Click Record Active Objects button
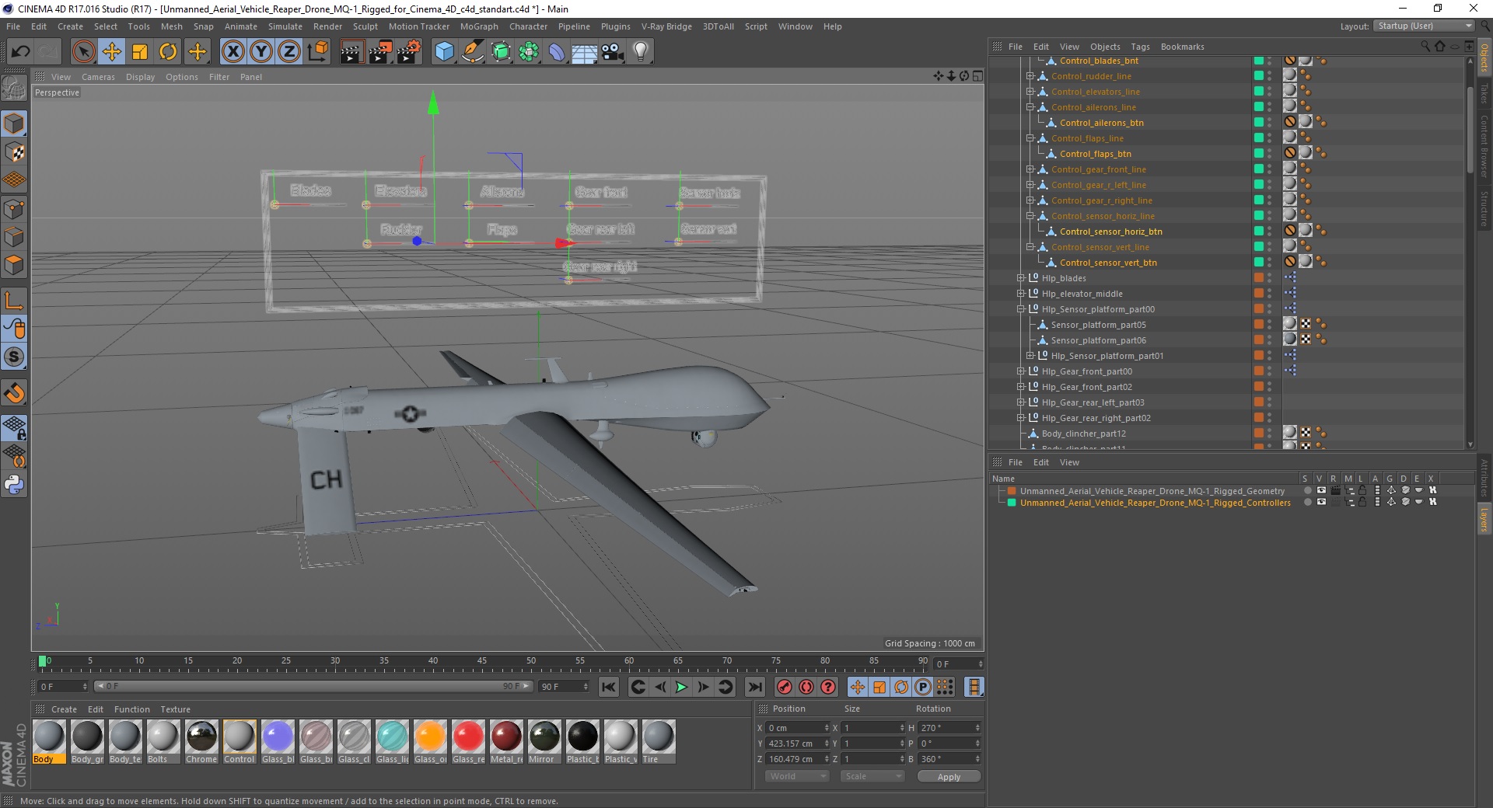 tap(785, 687)
